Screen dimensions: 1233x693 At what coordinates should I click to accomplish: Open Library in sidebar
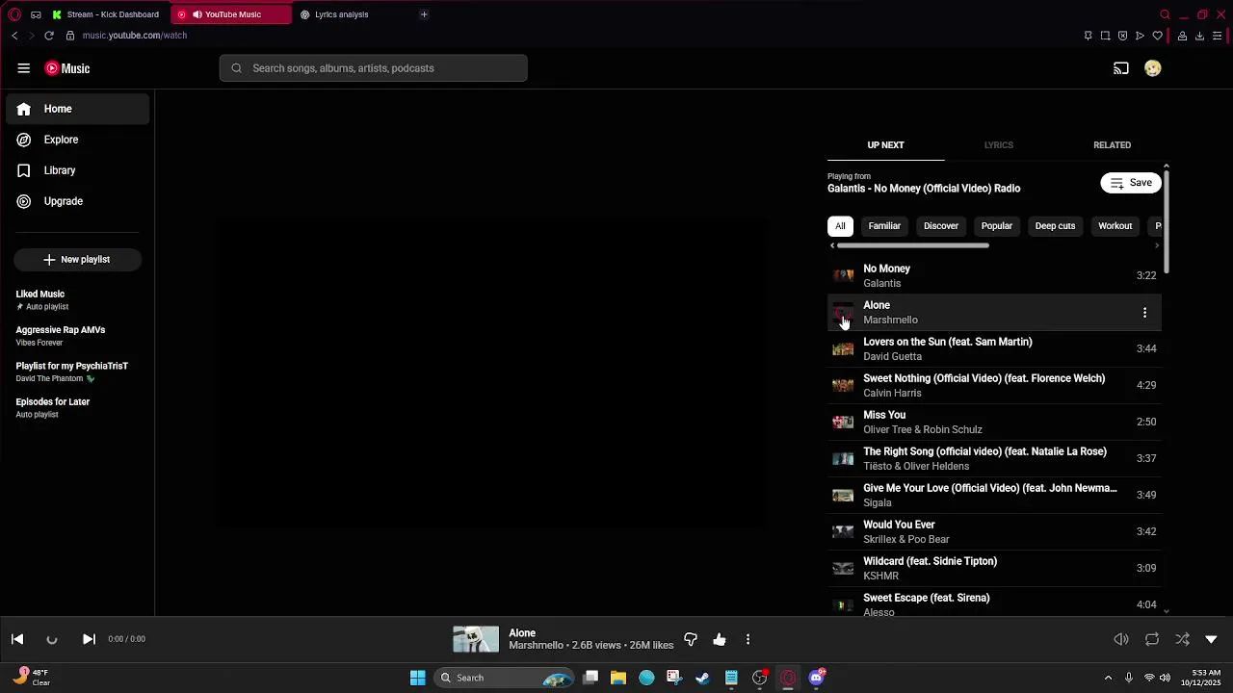(78, 170)
